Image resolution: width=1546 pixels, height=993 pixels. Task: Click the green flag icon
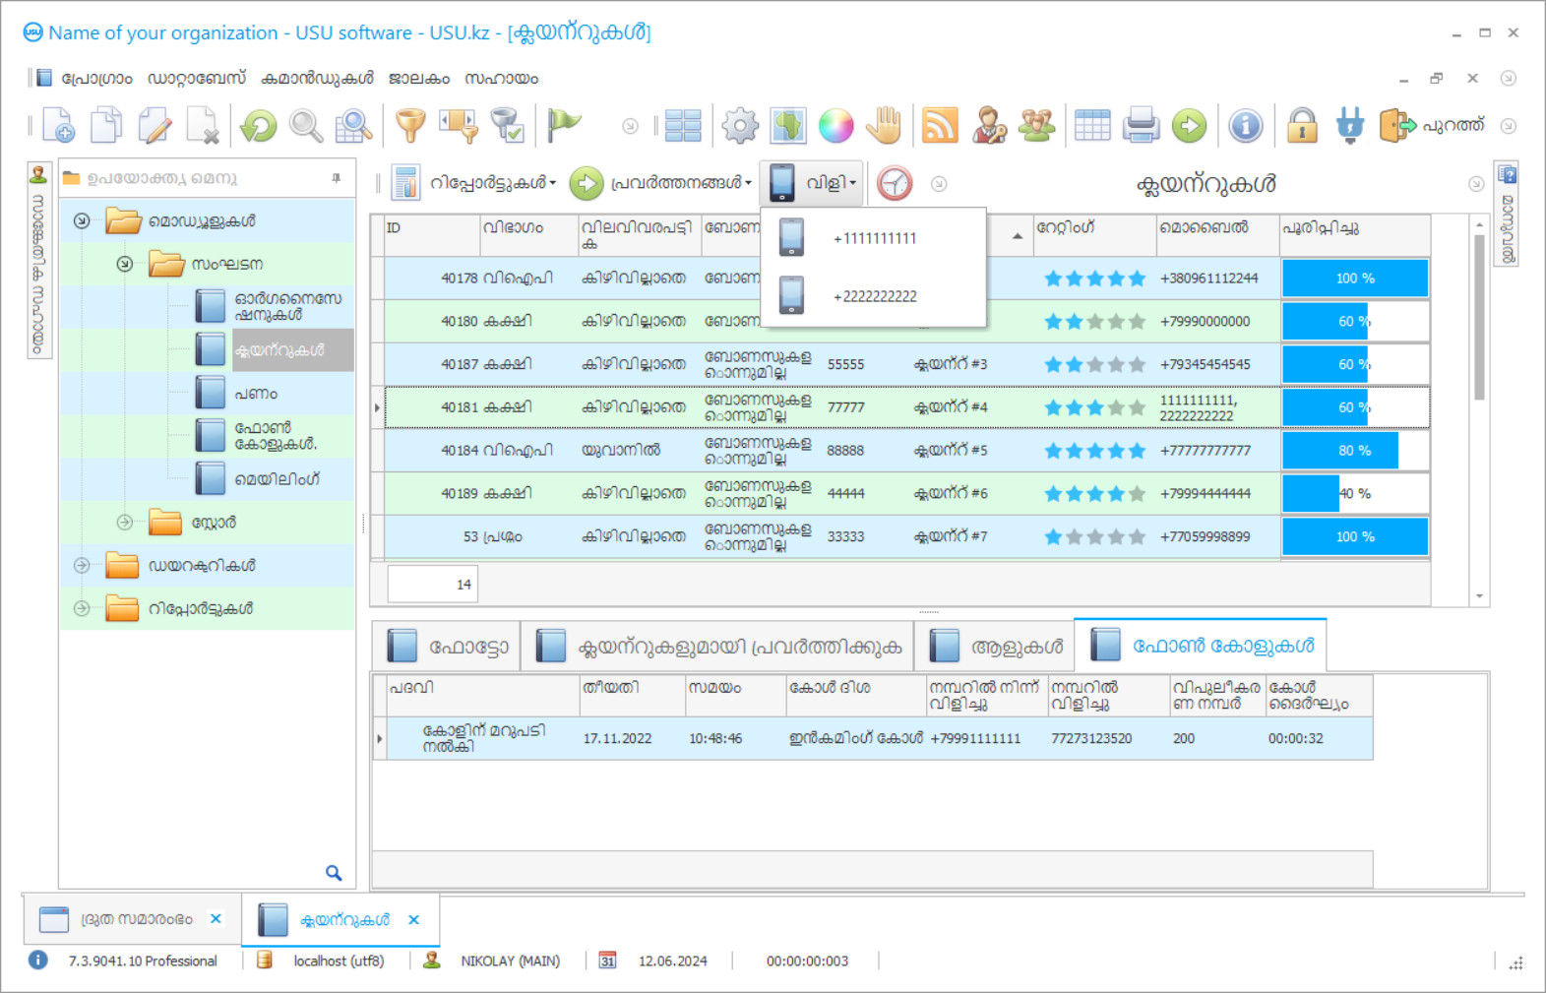[x=564, y=125]
